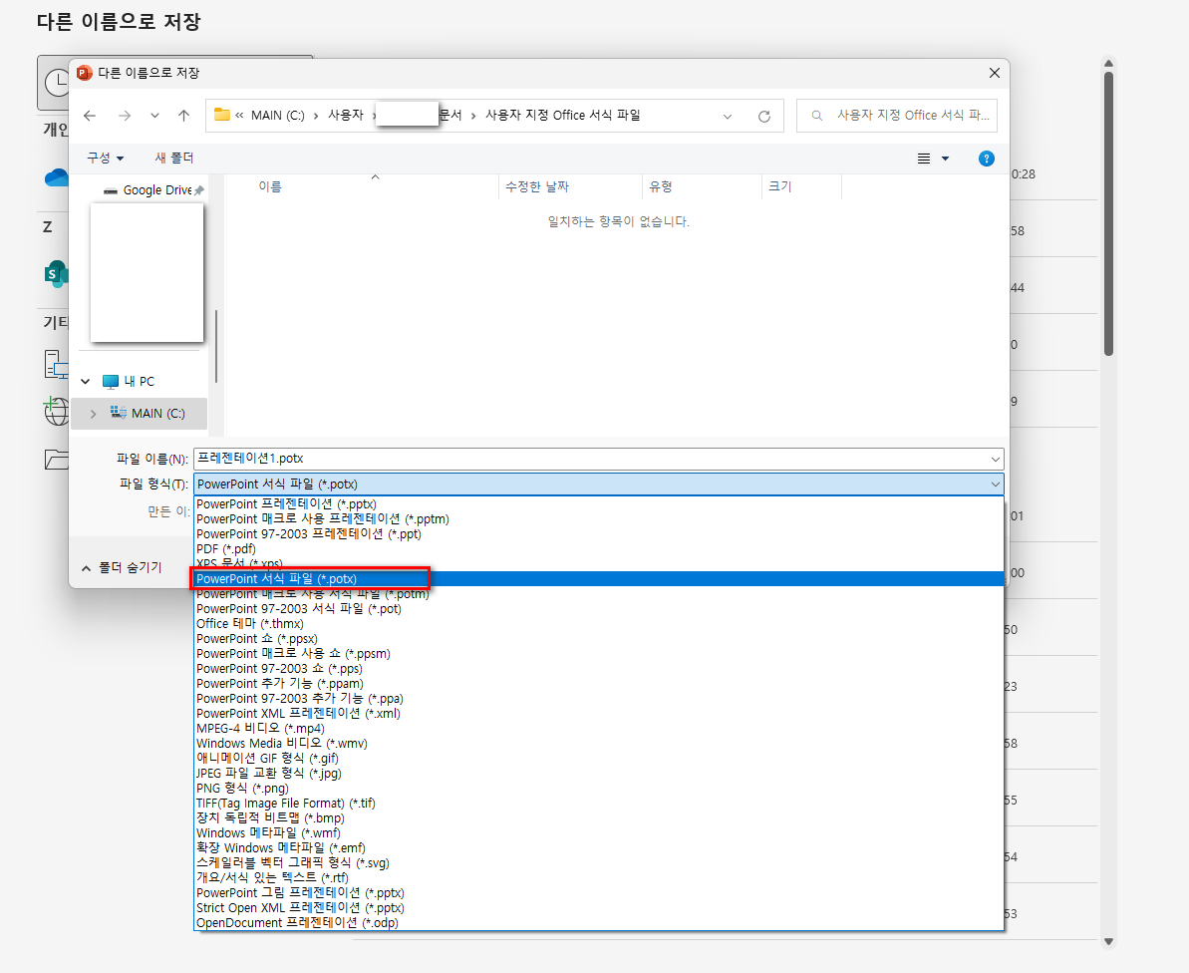The image size is (1189, 973).
Task: Select 개요/서식 있는 텍스트 (*.rtf)
Action: tap(599, 877)
